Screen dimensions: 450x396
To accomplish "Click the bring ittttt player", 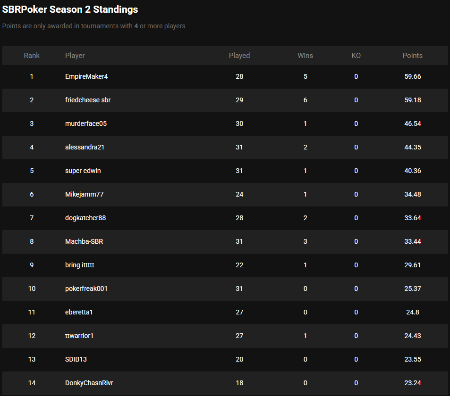I will coord(80,265).
